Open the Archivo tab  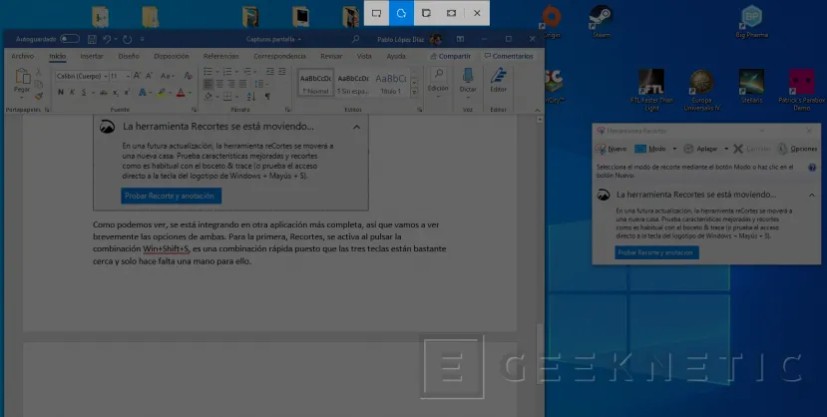click(x=23, y=56)
